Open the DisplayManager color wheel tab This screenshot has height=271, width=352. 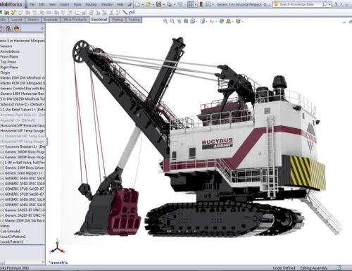(16, 29)
